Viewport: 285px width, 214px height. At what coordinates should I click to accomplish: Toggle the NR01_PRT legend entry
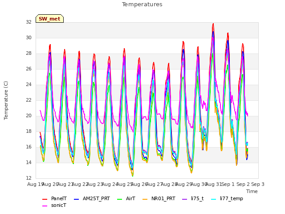point(159,198)
